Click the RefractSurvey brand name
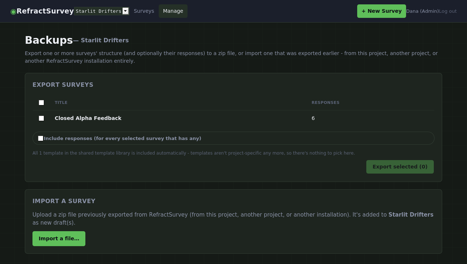 point(45,11)
